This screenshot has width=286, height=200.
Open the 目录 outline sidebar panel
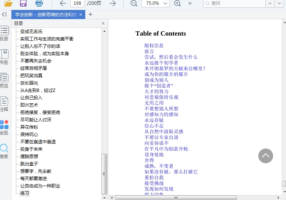click(x=4, y=33)
